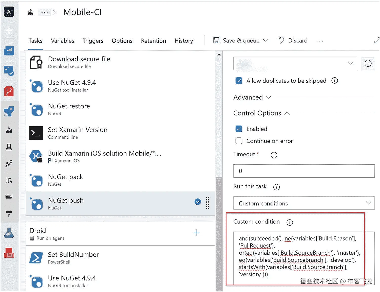The width and height of the screenshot is (380, 292).
Task: Open the Run this task dropdown
Action: (x=304, y=203)
